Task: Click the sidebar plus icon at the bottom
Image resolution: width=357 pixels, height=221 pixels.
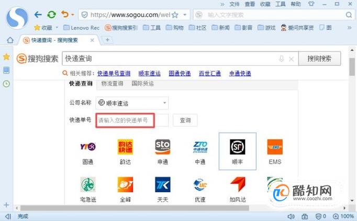Action: point(6,205)
